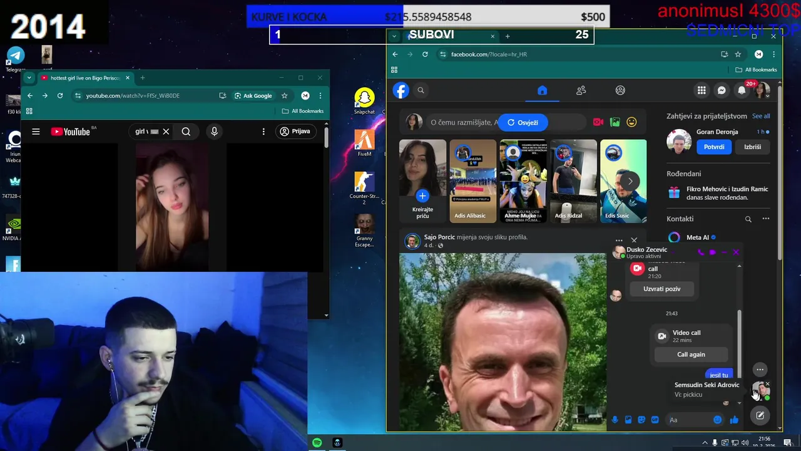
Task: Search contacts with the magnifier icon
Action: pos(748,219)
